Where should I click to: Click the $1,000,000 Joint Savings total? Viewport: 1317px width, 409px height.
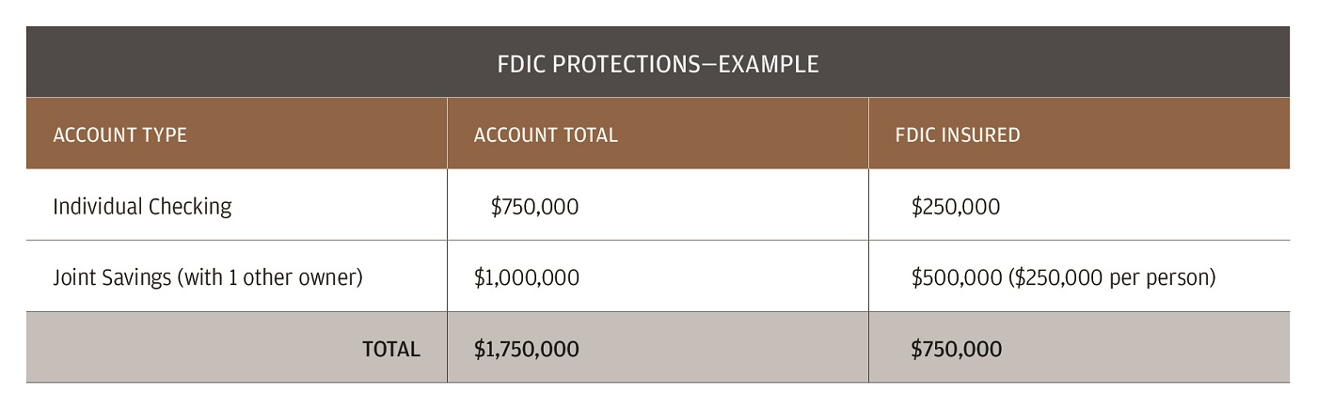pyautogui.click(x=526, y=277)
